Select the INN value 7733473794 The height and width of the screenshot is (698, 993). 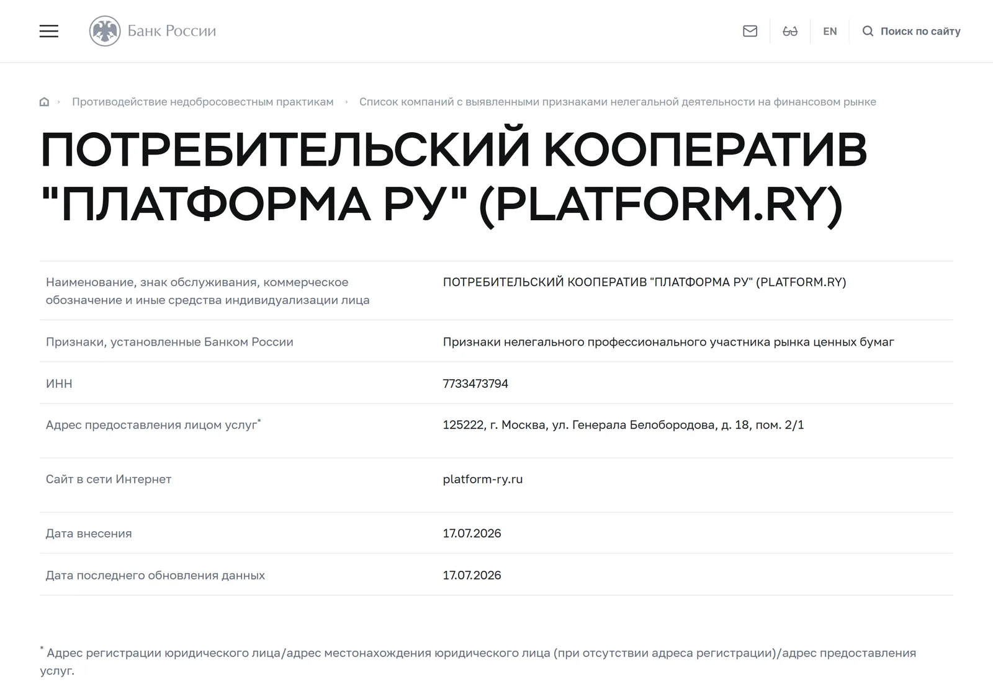tap(475, 383)
